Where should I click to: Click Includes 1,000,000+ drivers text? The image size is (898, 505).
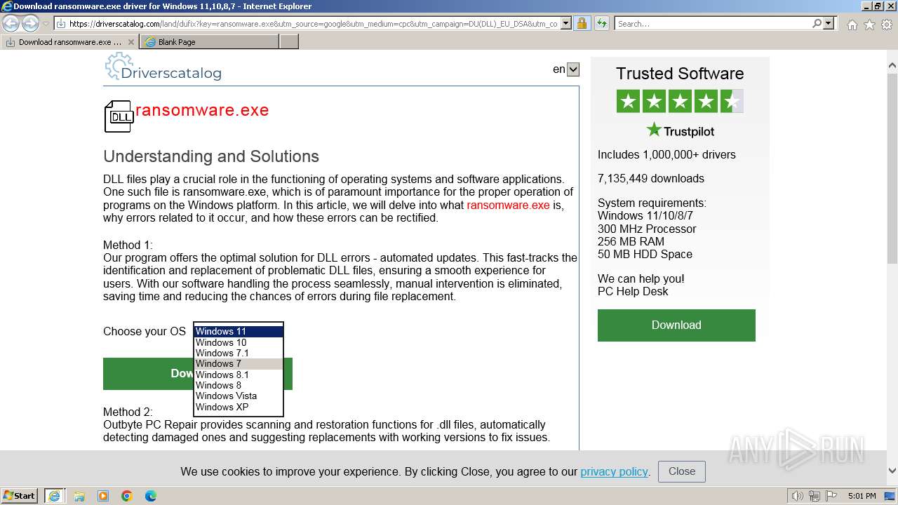(x=666, y=155)
